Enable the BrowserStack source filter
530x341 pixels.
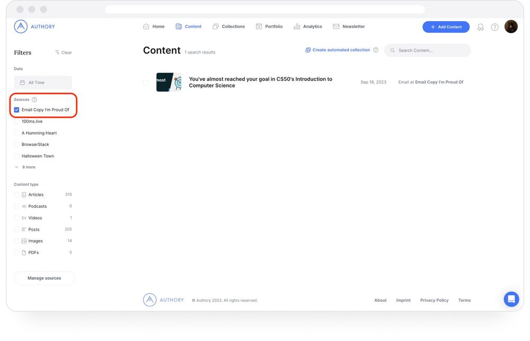(16, 144)
